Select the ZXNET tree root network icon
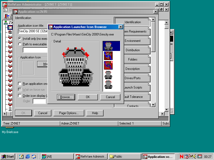 pyautogui.click(x=6, y=23)
